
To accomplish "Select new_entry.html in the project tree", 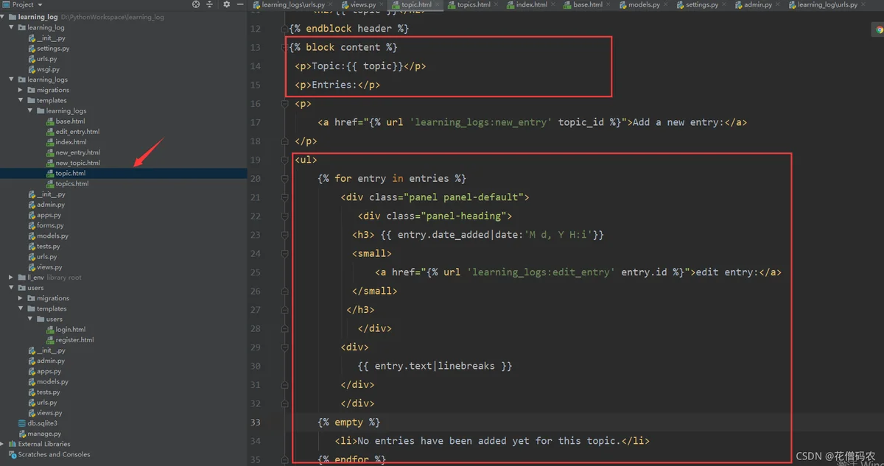I will pyautogui.click(x=77, y=152).
